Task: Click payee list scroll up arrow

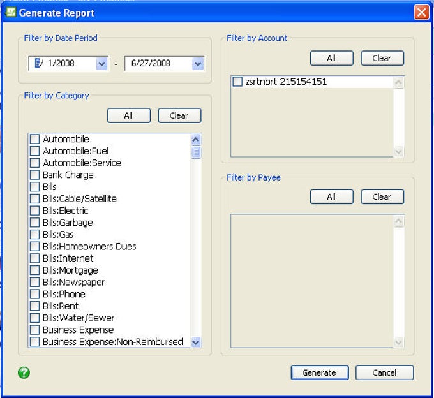Action: [398, 221]
